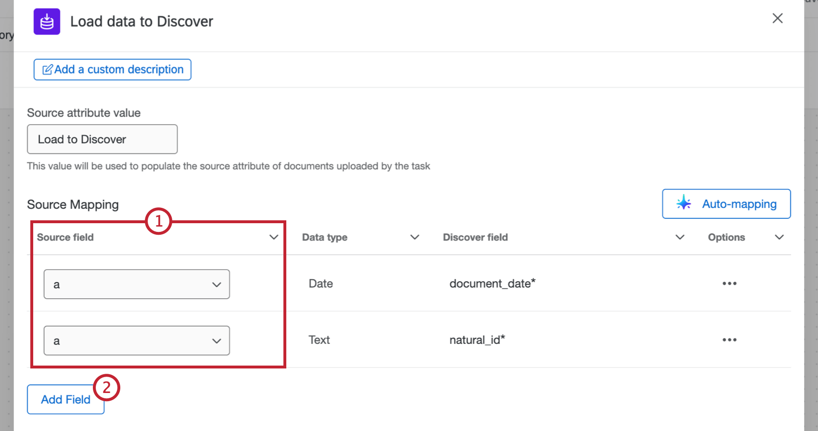The height and width of the screenshot is (431, 818).
Task: Click the Data type column header
Action: (x=325, y=237)
